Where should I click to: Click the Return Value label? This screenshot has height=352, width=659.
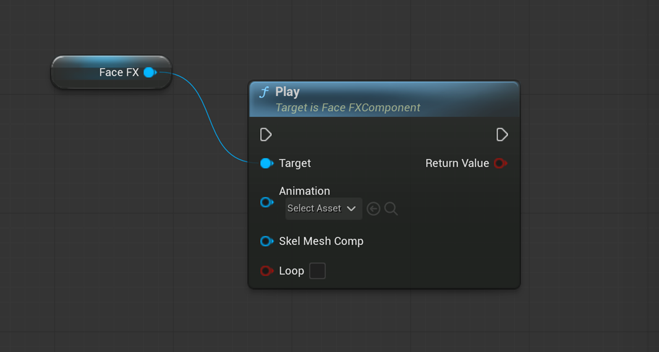pos(457,163)
